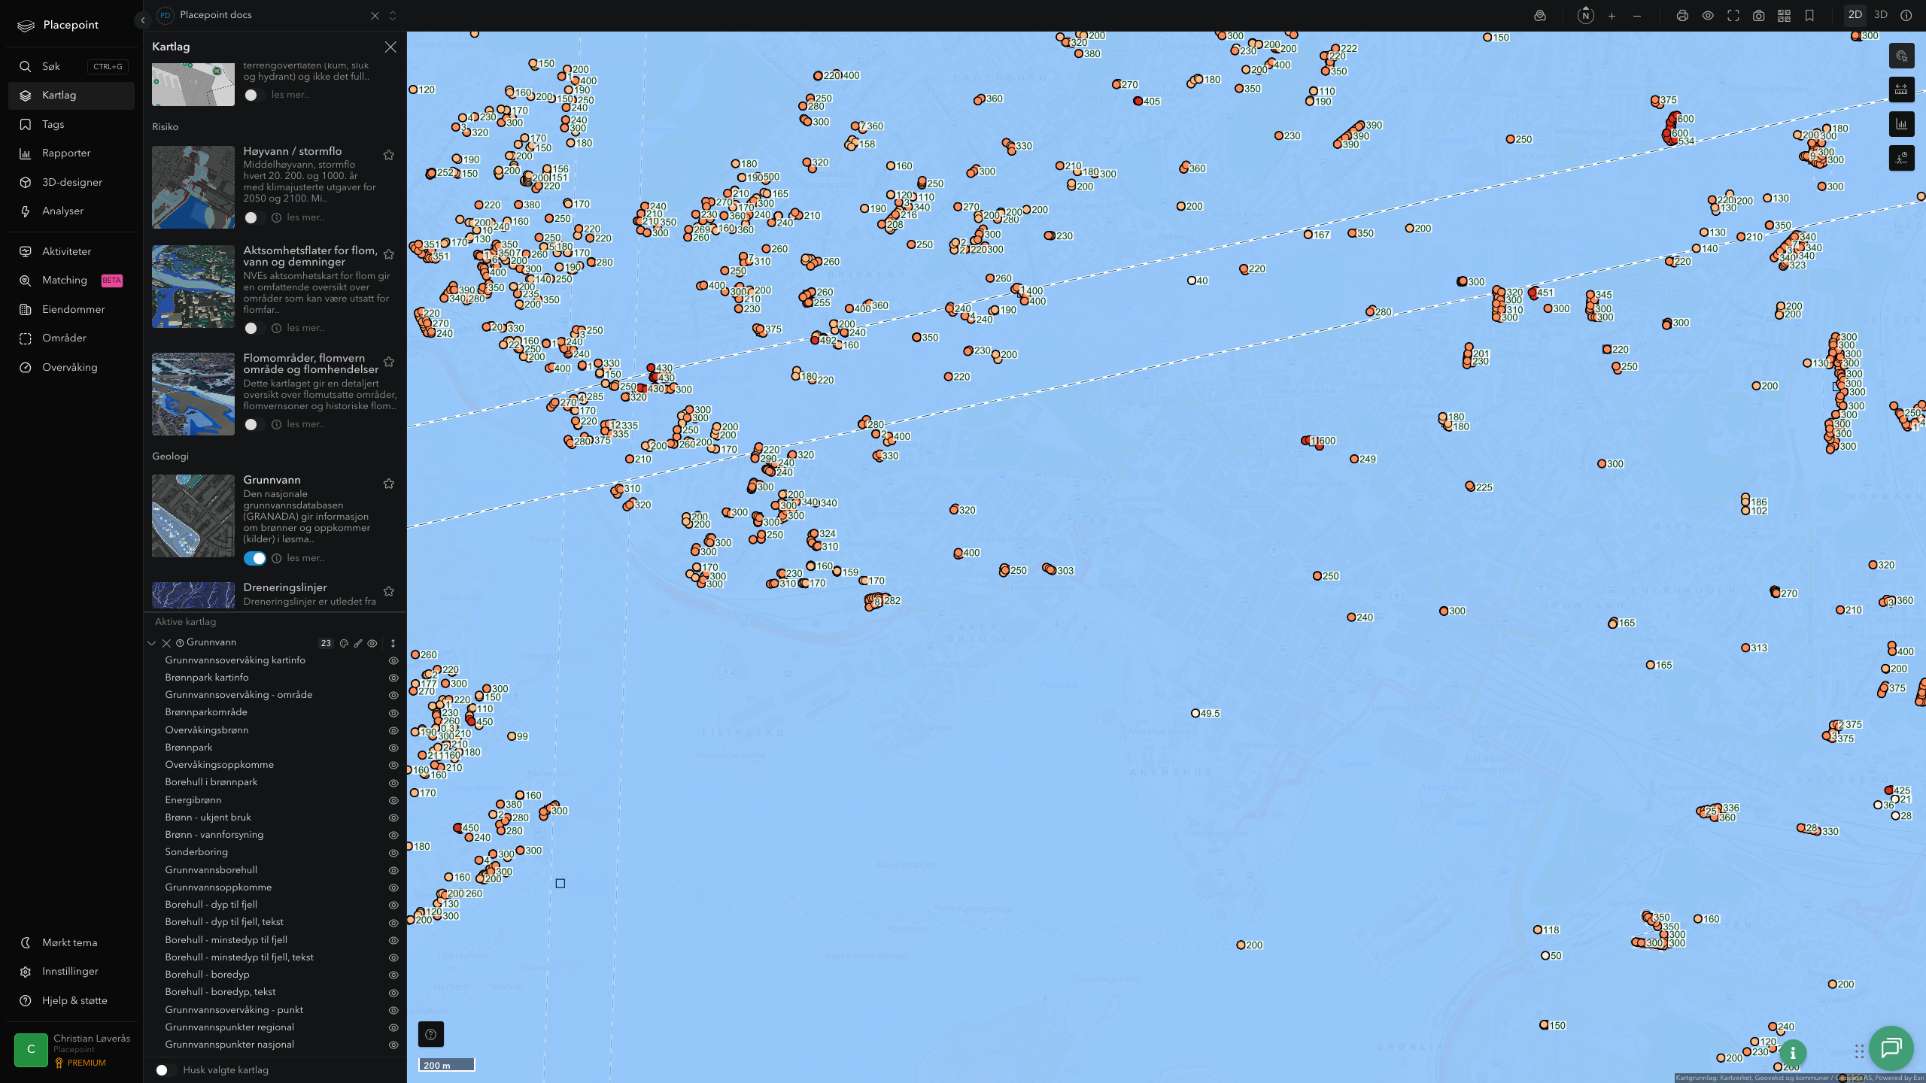Click the Aktiviteter sidebar icon
Image resolution: width=1926 pixels, height=1083 pixels.
pyautogui.click(x=26, y=251)
